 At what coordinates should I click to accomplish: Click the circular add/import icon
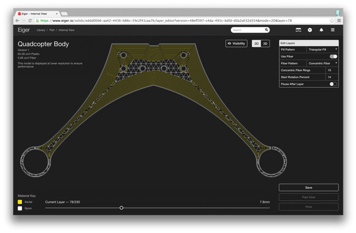[x=309, y=30]
